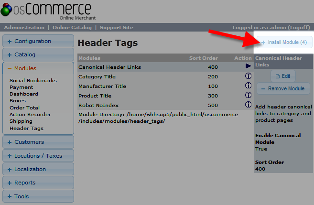Open the Reports section
The width and height of the screenshot is (314, 205).
(38, 183)
